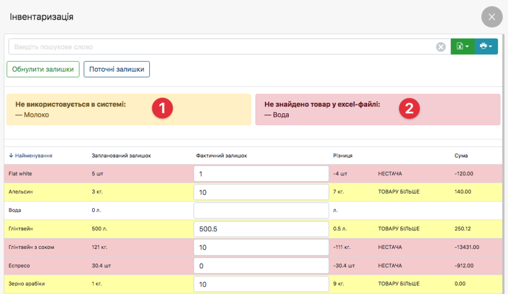Close the Інвентаризація dialog
The height and width of the screenshot is (294, 508).
click(492, 17)
